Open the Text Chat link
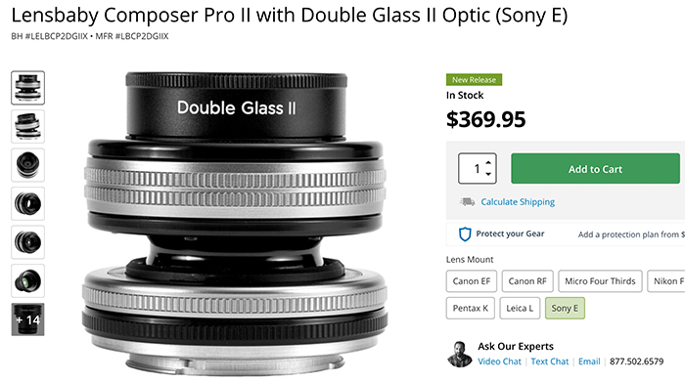 [x=550, y=361]
